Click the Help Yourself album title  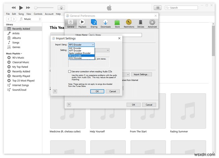click(x=97, y=132)
